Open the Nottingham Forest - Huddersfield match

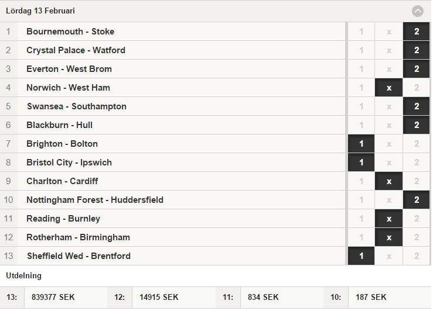pos(173,201)
